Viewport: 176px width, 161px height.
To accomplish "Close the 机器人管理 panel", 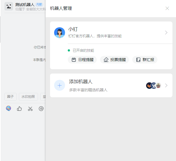I will (167, 8).
